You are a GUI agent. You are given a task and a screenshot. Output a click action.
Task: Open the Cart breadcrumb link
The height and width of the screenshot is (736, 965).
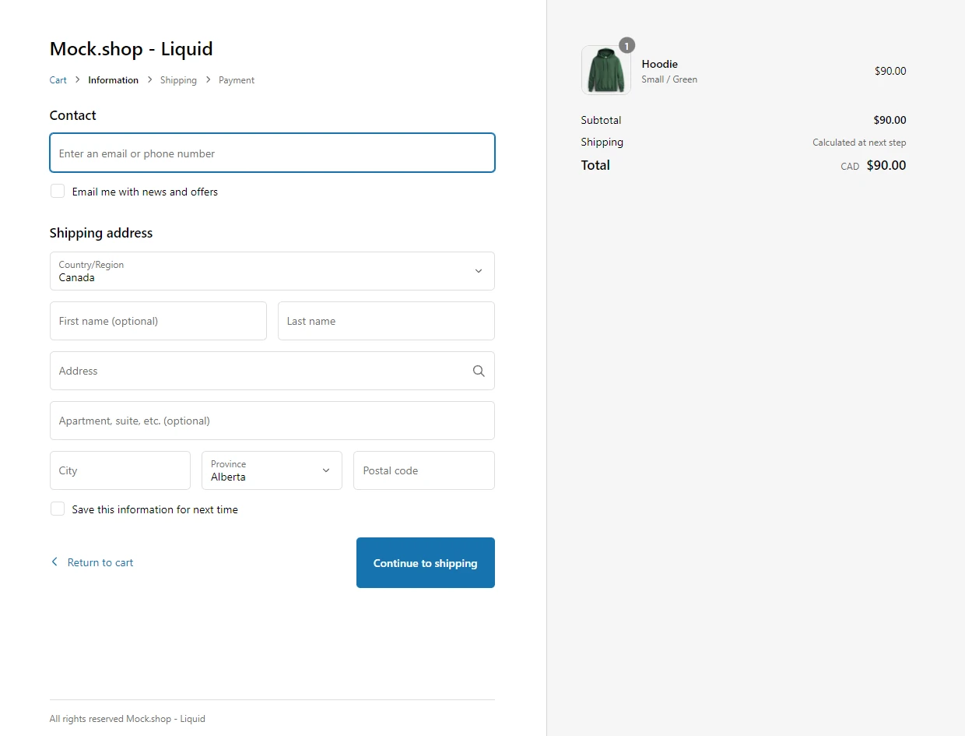[x=58, y=79]
